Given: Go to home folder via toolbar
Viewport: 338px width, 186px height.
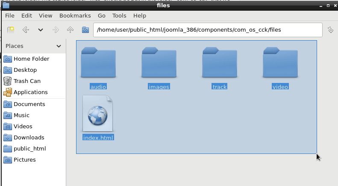Looking at the screenshot, I should [x=85, y=30].
